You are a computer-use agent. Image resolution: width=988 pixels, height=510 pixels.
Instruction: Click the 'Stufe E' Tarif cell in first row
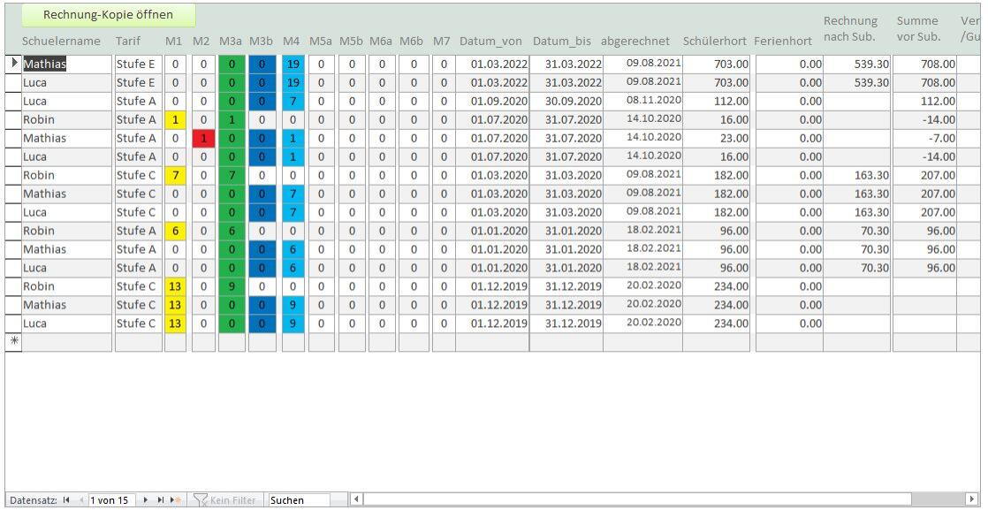pos(137,64)
